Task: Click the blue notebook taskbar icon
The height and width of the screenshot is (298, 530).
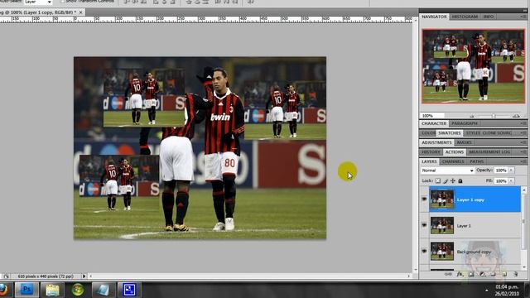Action: [103, 290]
